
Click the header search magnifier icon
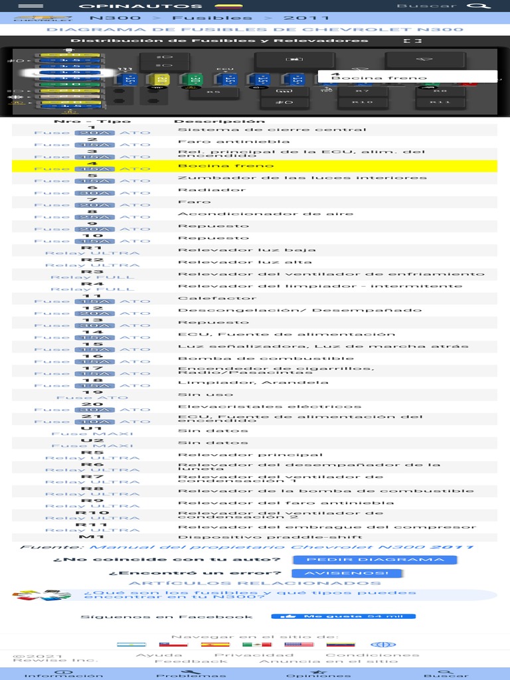478,6
